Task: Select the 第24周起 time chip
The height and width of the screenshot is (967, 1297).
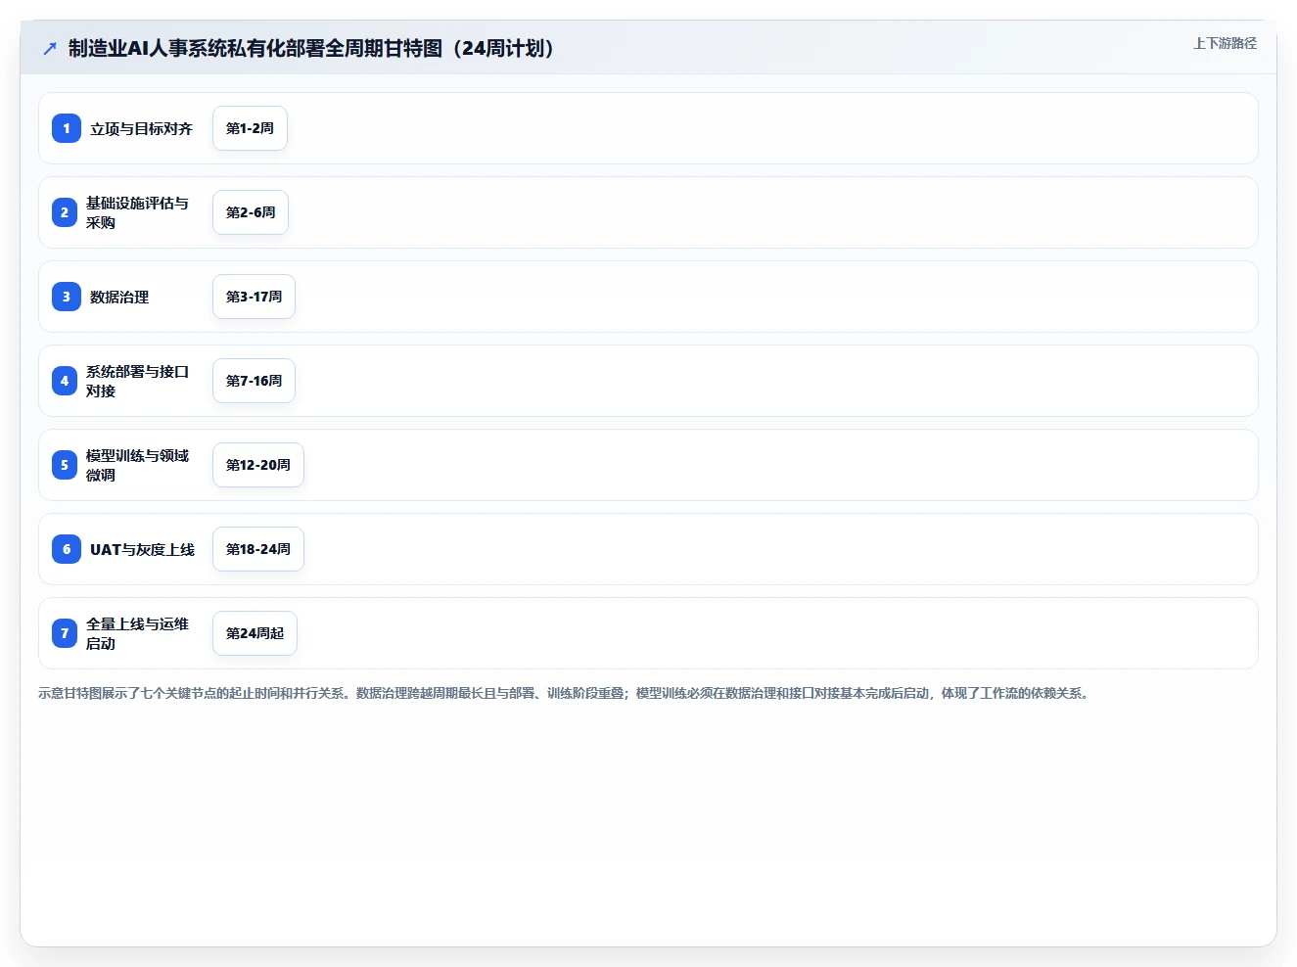Action: [255, 633]
